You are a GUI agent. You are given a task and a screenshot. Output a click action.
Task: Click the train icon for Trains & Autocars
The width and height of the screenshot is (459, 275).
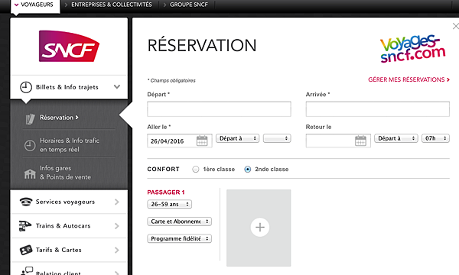(25, 226)
